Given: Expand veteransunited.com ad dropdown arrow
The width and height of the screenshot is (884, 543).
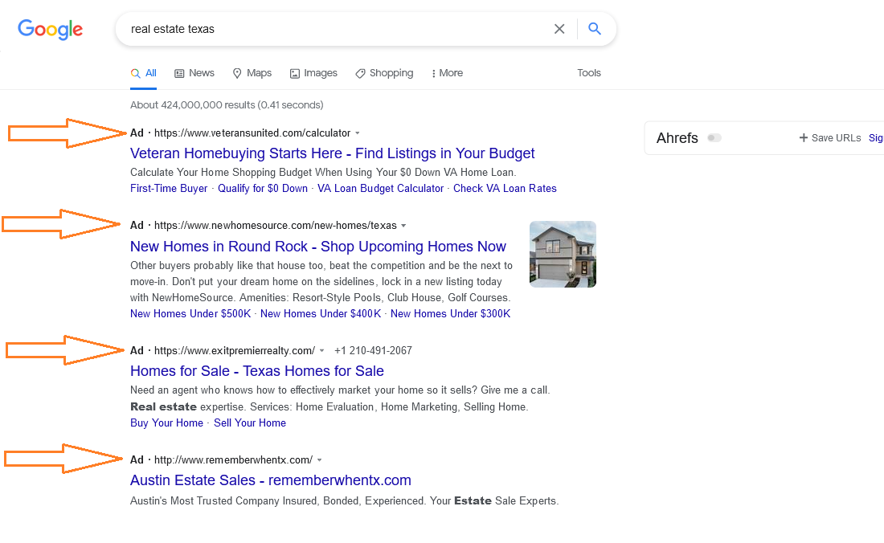Looking at the screenshot, I should (x=358, y=133).
